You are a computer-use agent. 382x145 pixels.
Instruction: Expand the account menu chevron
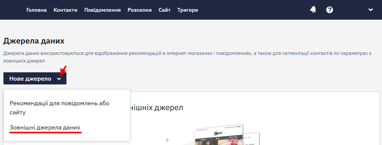371,10
